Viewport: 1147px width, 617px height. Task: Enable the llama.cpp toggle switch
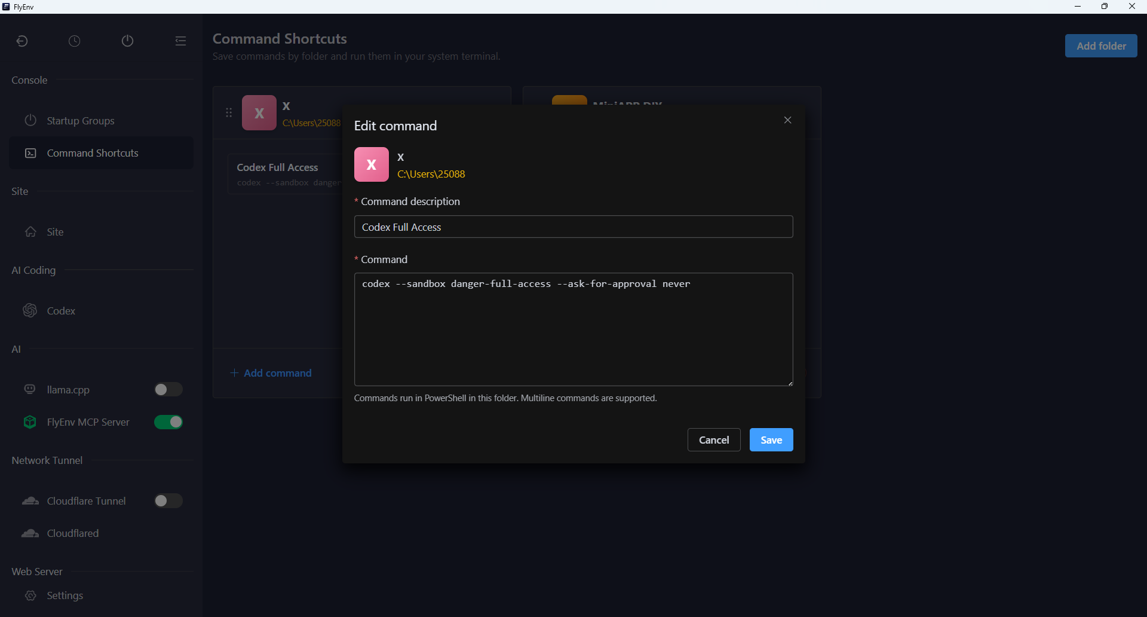click(168, 390)
